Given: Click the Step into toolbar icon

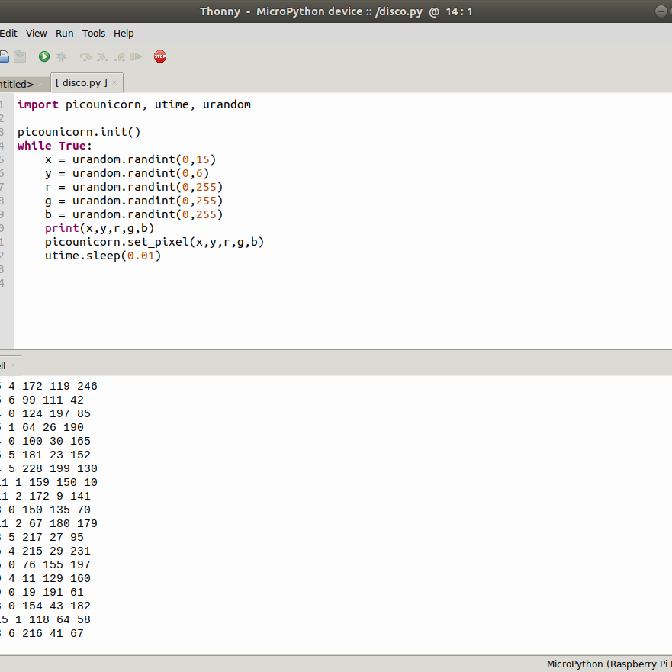Looking at the screenshot, I should pos(102,56).
